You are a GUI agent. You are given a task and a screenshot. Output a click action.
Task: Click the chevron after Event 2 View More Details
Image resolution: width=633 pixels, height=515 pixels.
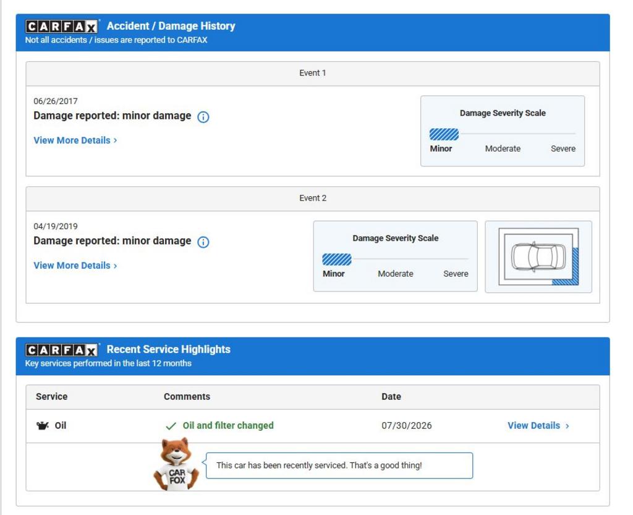pos(115,266)
